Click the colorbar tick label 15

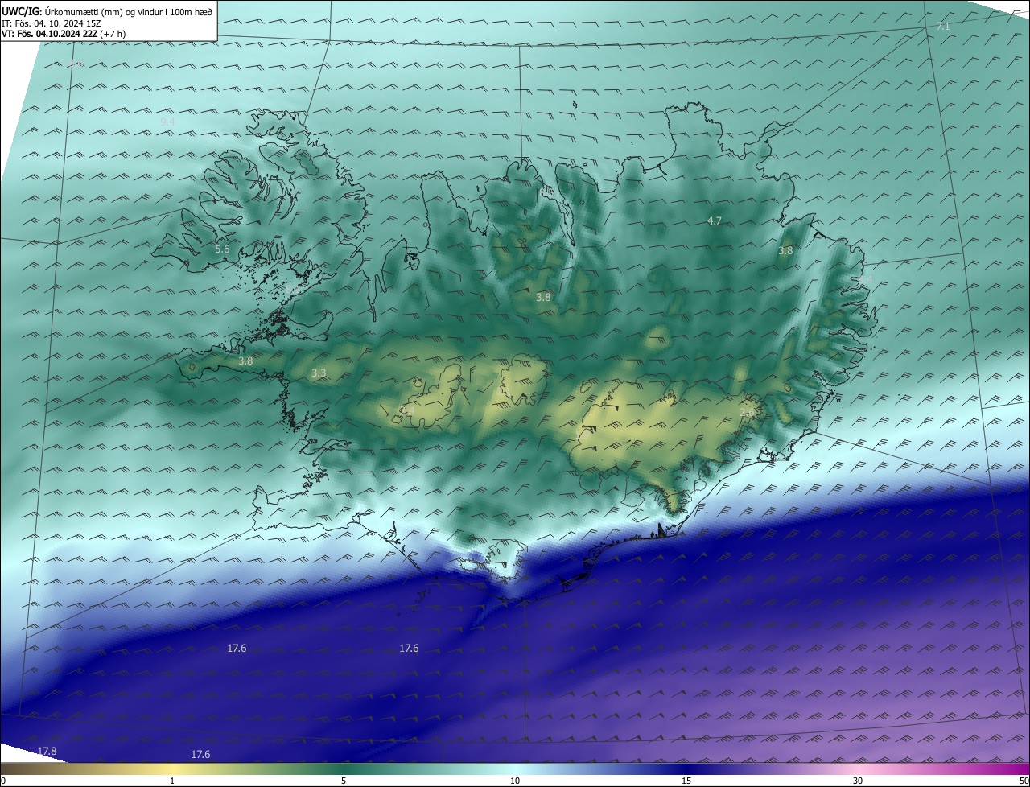(686, 781)
